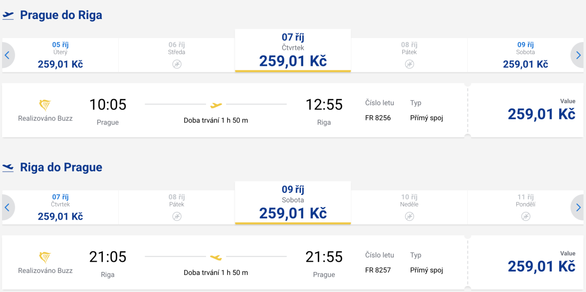This screenshot has width=586, height=292.
Task: Choose the Value fare for flight FR 8257
Action: click(x=541, y=263)
